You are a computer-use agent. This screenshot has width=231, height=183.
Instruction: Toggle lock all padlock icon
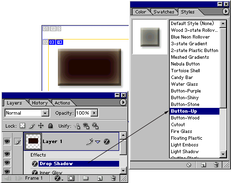point(50,126)
